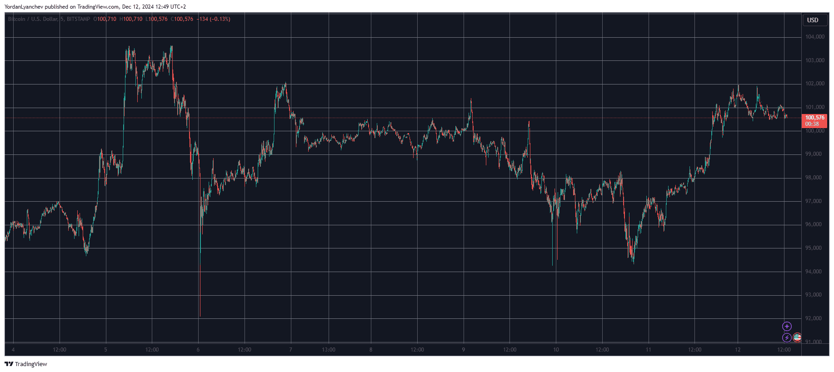834x372 pixels.
Task: Click the 13:00 label on time axis
Action: coord(329,350)
